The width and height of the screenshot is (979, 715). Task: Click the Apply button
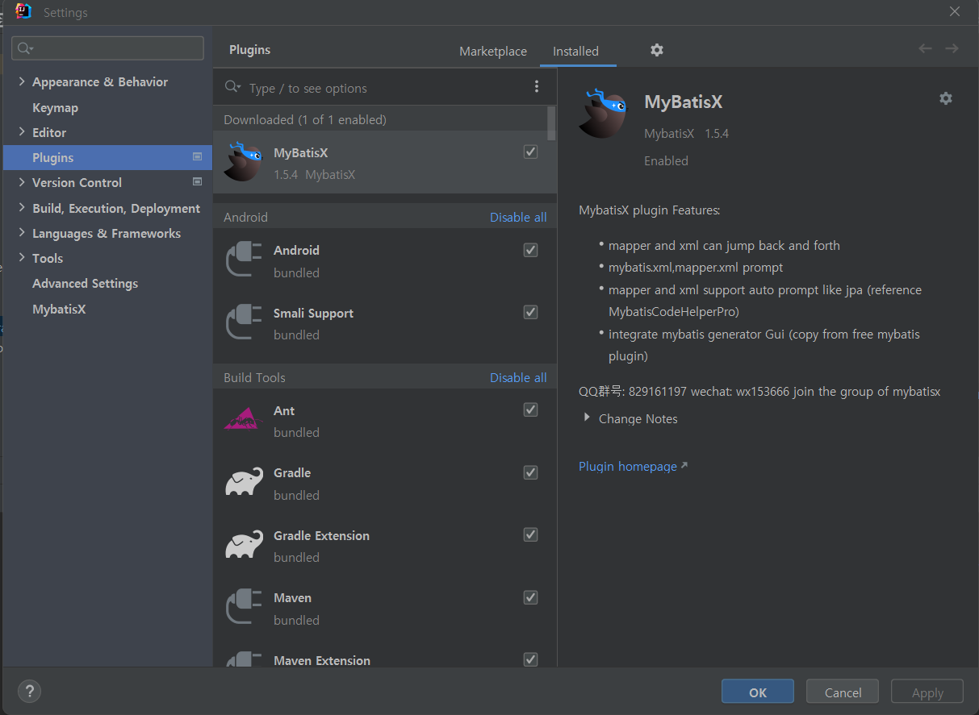tap(927, 692)
